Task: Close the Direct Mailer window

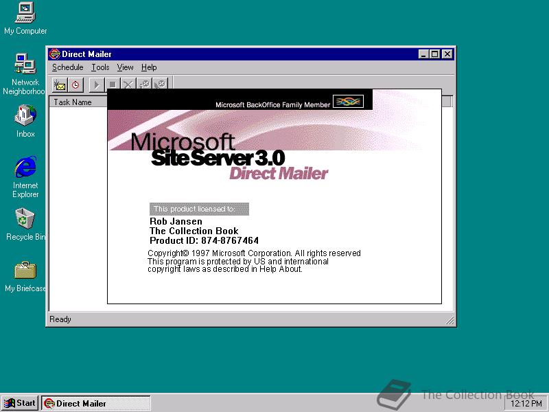Action: pos(447,54)
